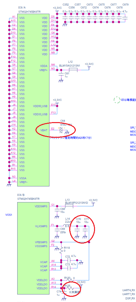This screenshot has height=302, width=136.
Task: Click pin number E2
Action: 53,129
